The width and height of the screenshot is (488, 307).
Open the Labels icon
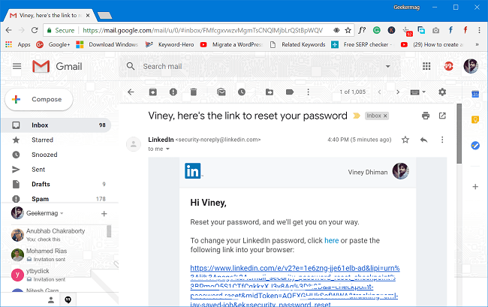click(290, 92)
